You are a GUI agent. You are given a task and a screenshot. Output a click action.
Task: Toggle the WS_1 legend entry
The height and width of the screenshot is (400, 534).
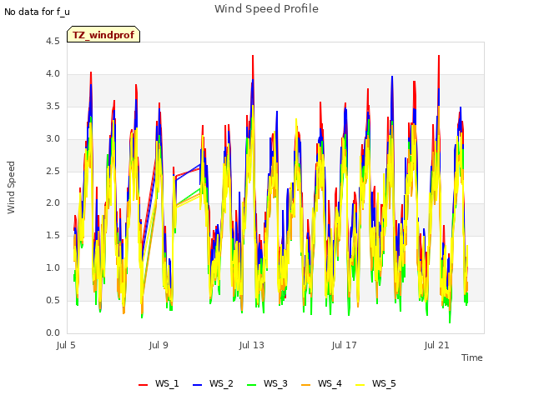pyautogui.click(x=159, y=383)
